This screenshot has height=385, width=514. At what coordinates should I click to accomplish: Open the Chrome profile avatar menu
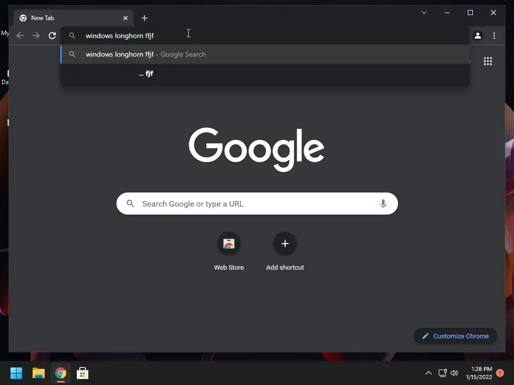(478, 36)
